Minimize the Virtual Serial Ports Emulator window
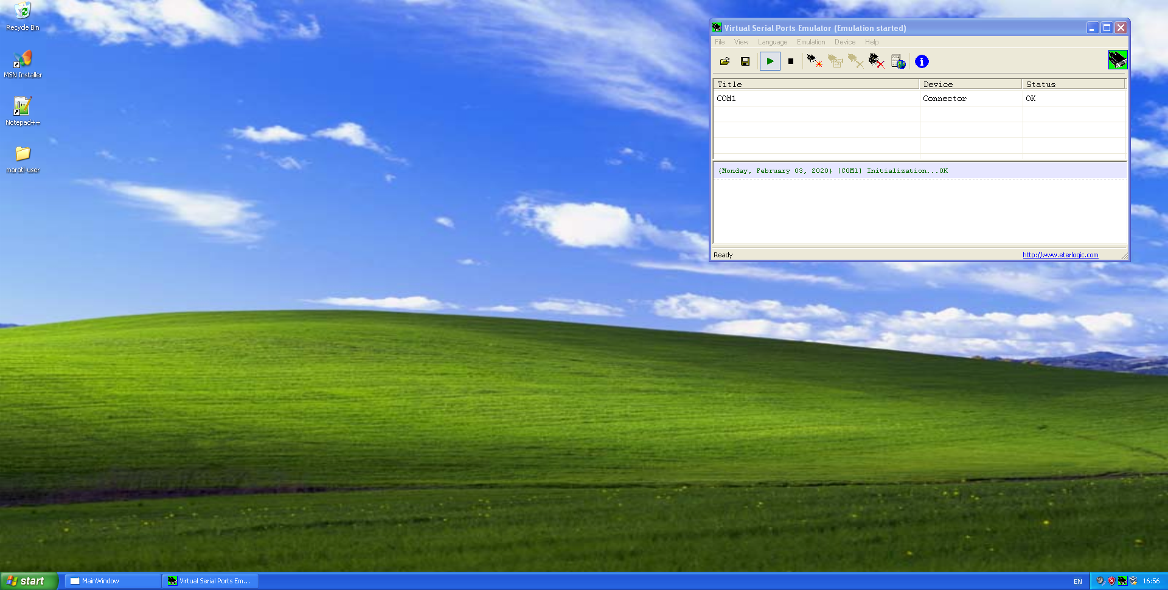The width and height of the screenshot is (1168, 590). click(1093, 28)
